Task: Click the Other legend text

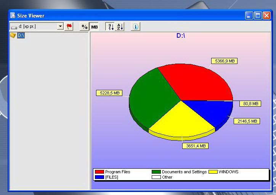Action: click(167, 177)
